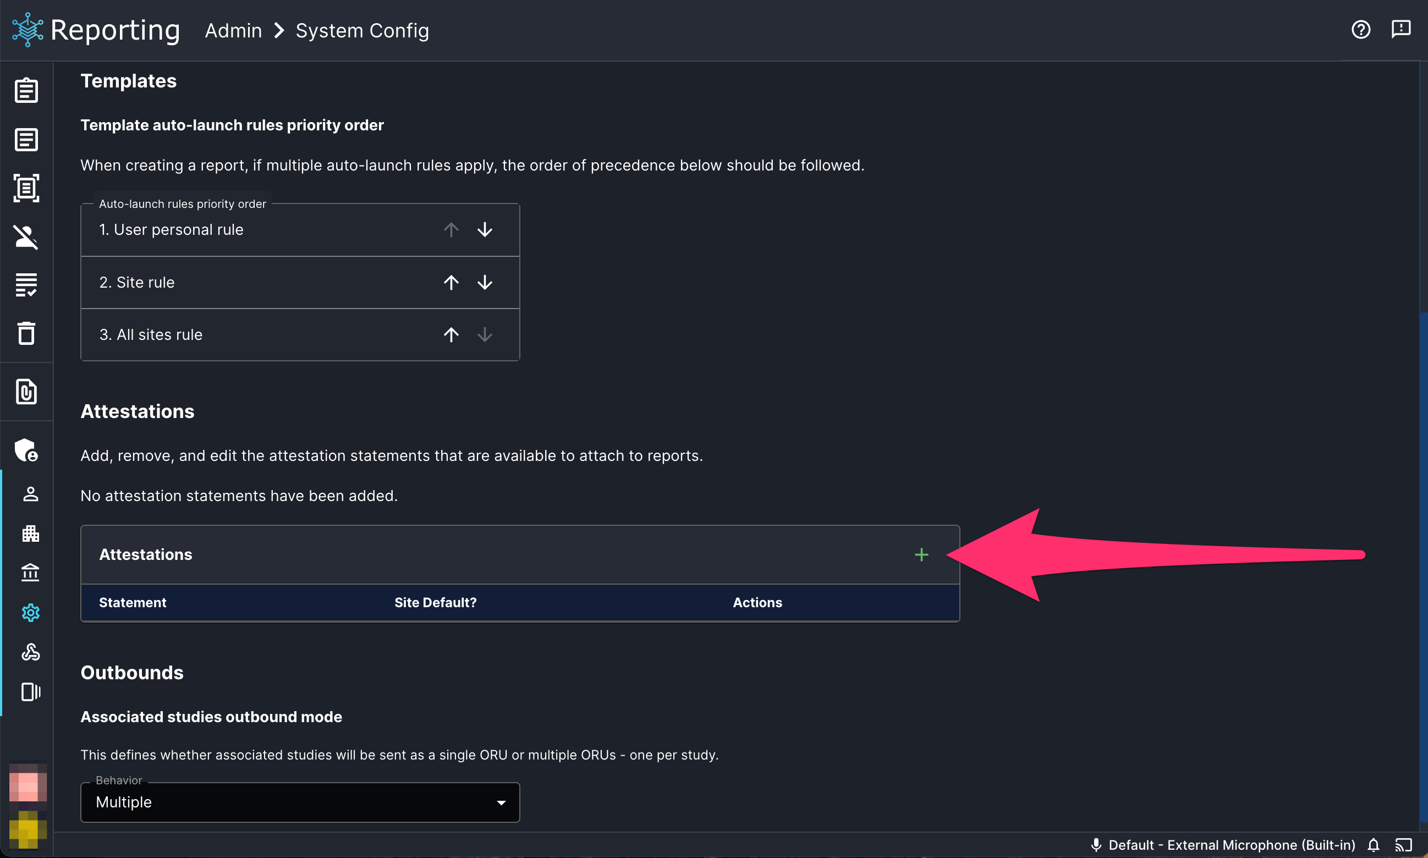Move User personal rule down
Image resolution: width=1428 pixels, height=858 pixels.
(485, 230)
